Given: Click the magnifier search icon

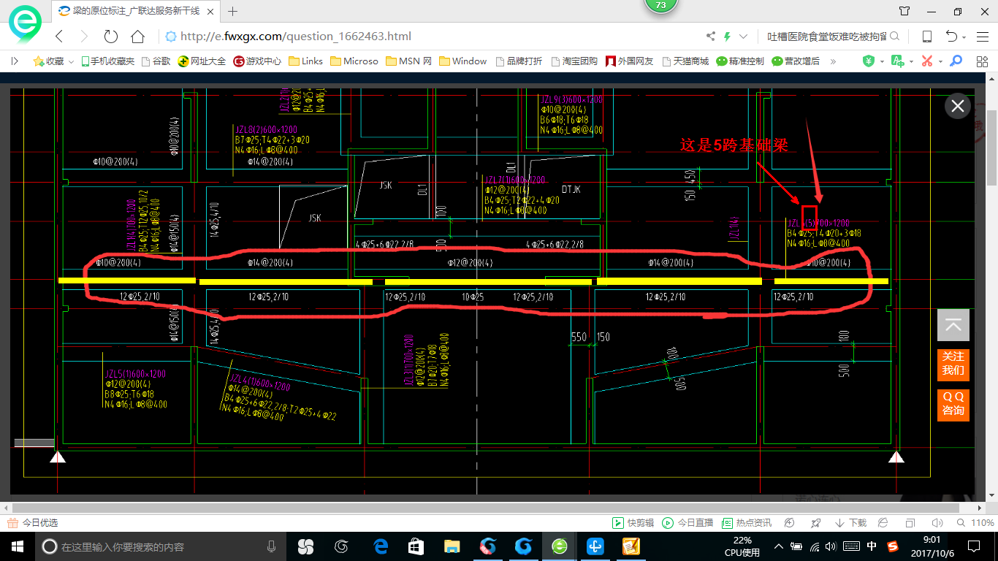Looking at the screenshot, I should click(x=895, y=37).
